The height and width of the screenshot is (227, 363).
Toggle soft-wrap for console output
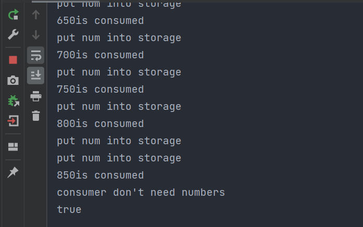[x=36, y=55]
